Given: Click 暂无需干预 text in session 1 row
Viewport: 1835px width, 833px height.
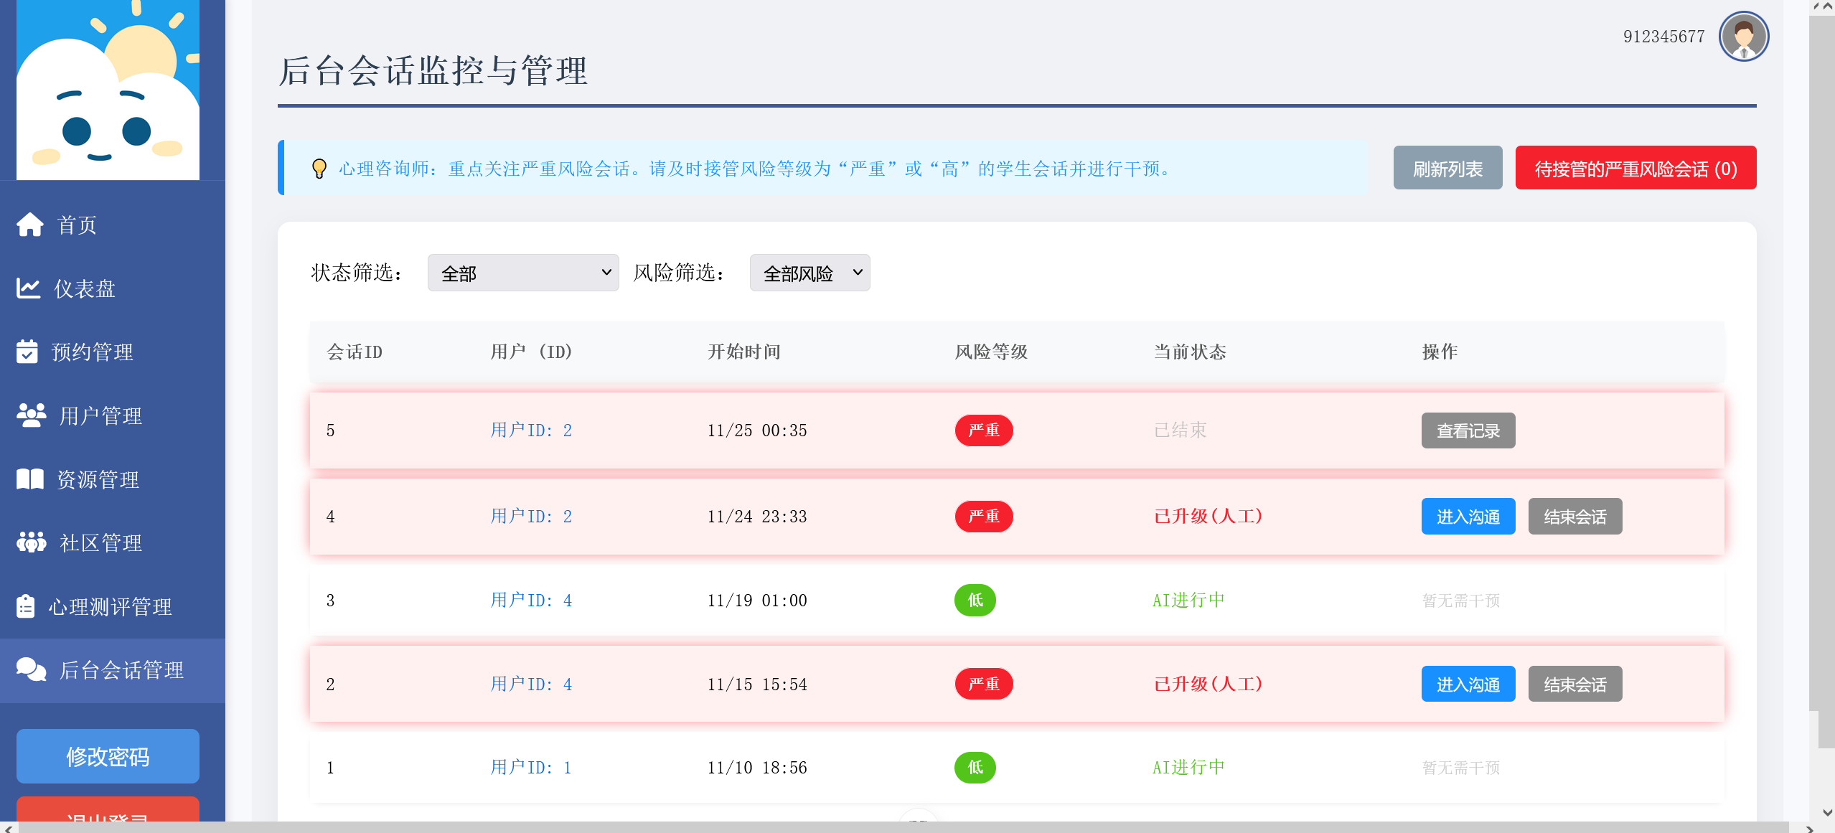Looking at the screenshot, I should click(1461, 768).
